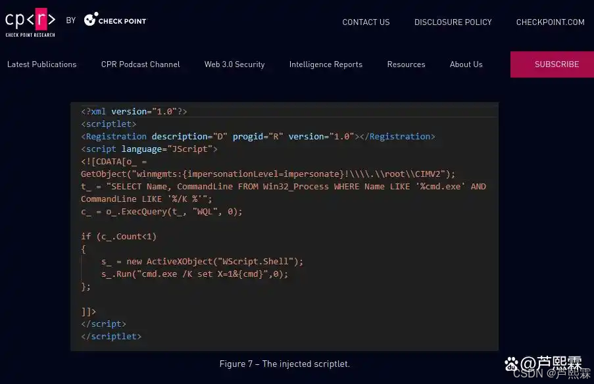Click the s_.Run cmd.exe line

(195, 274)
